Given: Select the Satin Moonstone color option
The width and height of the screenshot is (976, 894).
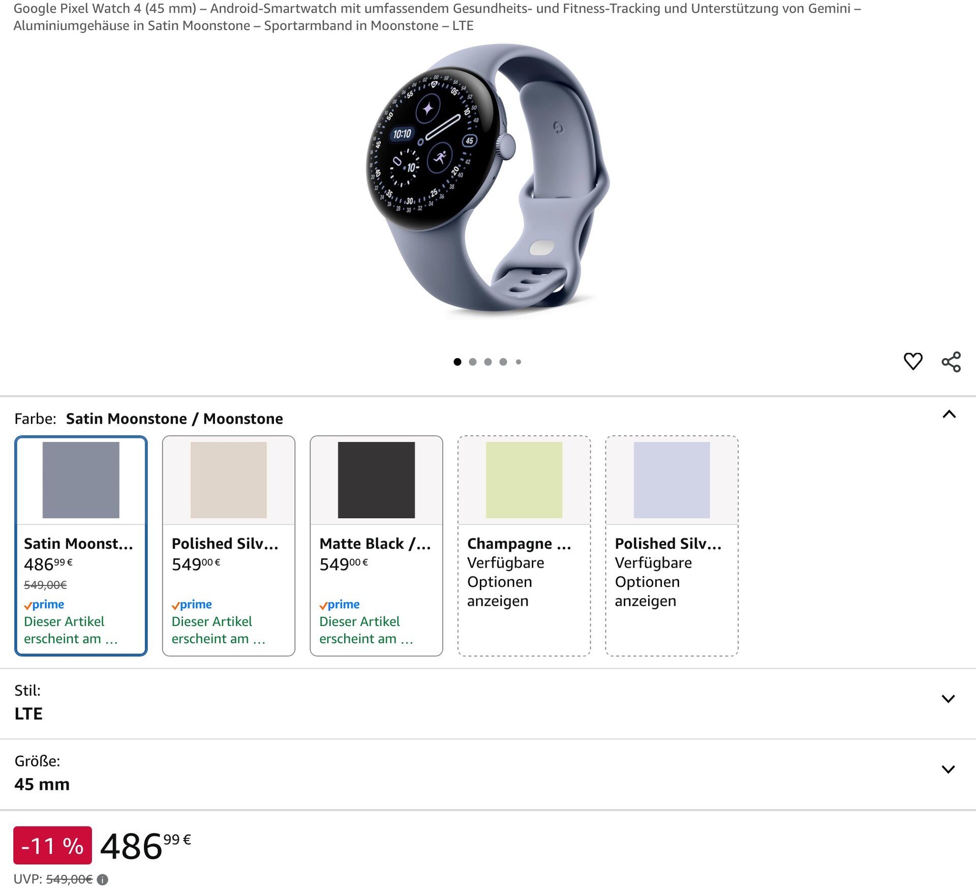Looking at the screenshot, I should 81,545.
